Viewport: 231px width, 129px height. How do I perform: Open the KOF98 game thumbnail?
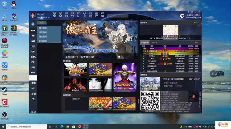click(100, 85)
